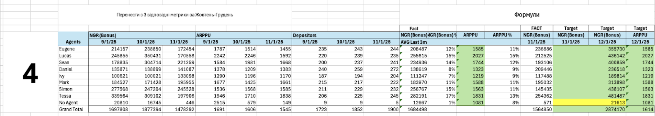Select the large number 4 cell
655x116 pixels.
tap(30, 73)
